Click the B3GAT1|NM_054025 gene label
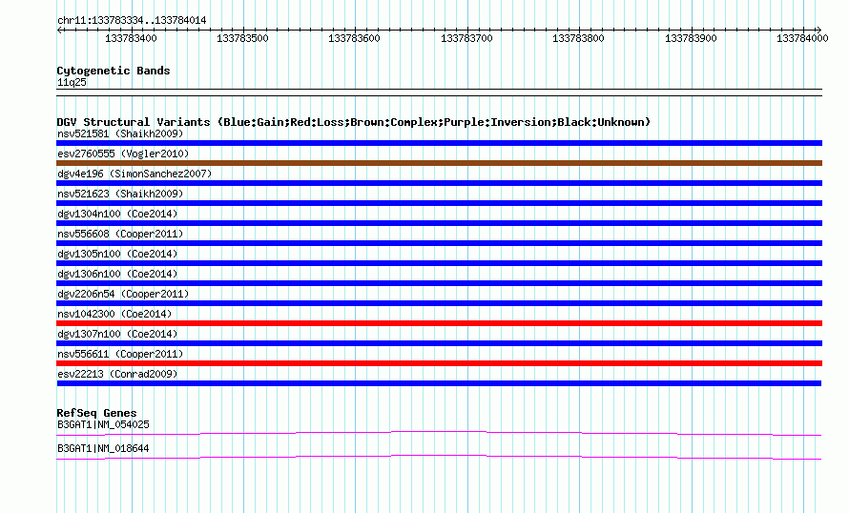The image size is (849, 513). [103, 424]
